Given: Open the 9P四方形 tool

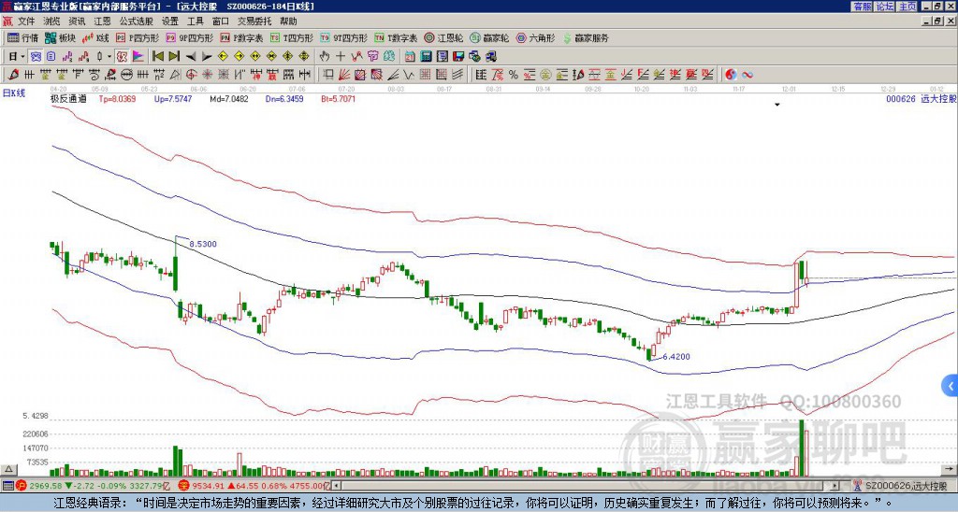Looking at the screenshot, I should tap(189, 37).
